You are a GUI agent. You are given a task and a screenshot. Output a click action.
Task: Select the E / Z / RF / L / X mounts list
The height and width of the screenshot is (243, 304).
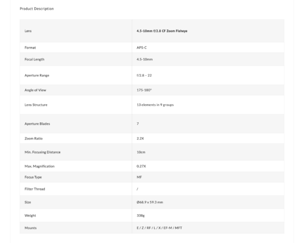(x=159, y=228)
